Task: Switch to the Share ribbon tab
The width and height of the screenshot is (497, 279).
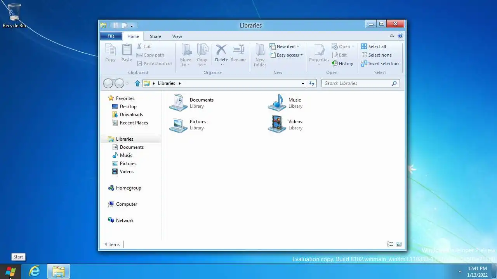Action: click(155, 36)
